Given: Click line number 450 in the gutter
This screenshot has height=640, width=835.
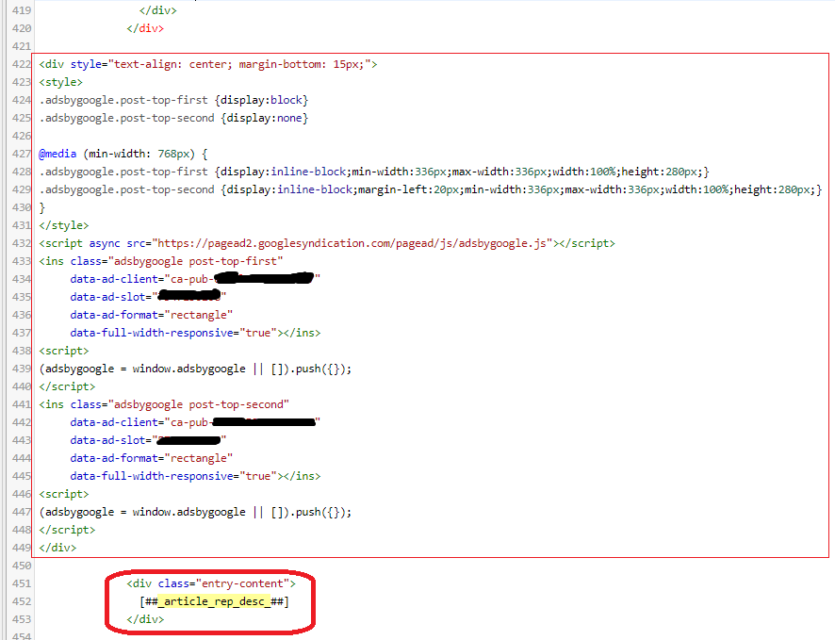Looking at the screenshot, I should pyautogui.click(x=22, y=566).
